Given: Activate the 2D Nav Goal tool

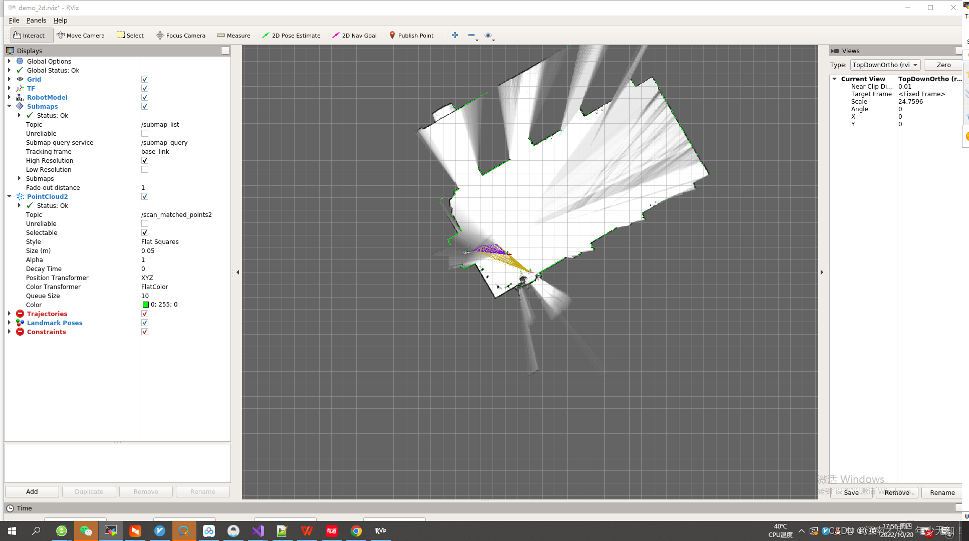Looking at the screenshot, I should click(354, 36).
